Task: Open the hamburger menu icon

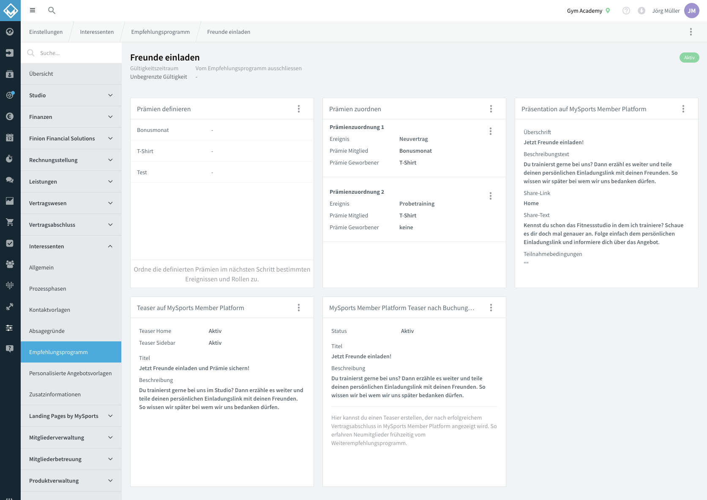Action: [33, 11]
